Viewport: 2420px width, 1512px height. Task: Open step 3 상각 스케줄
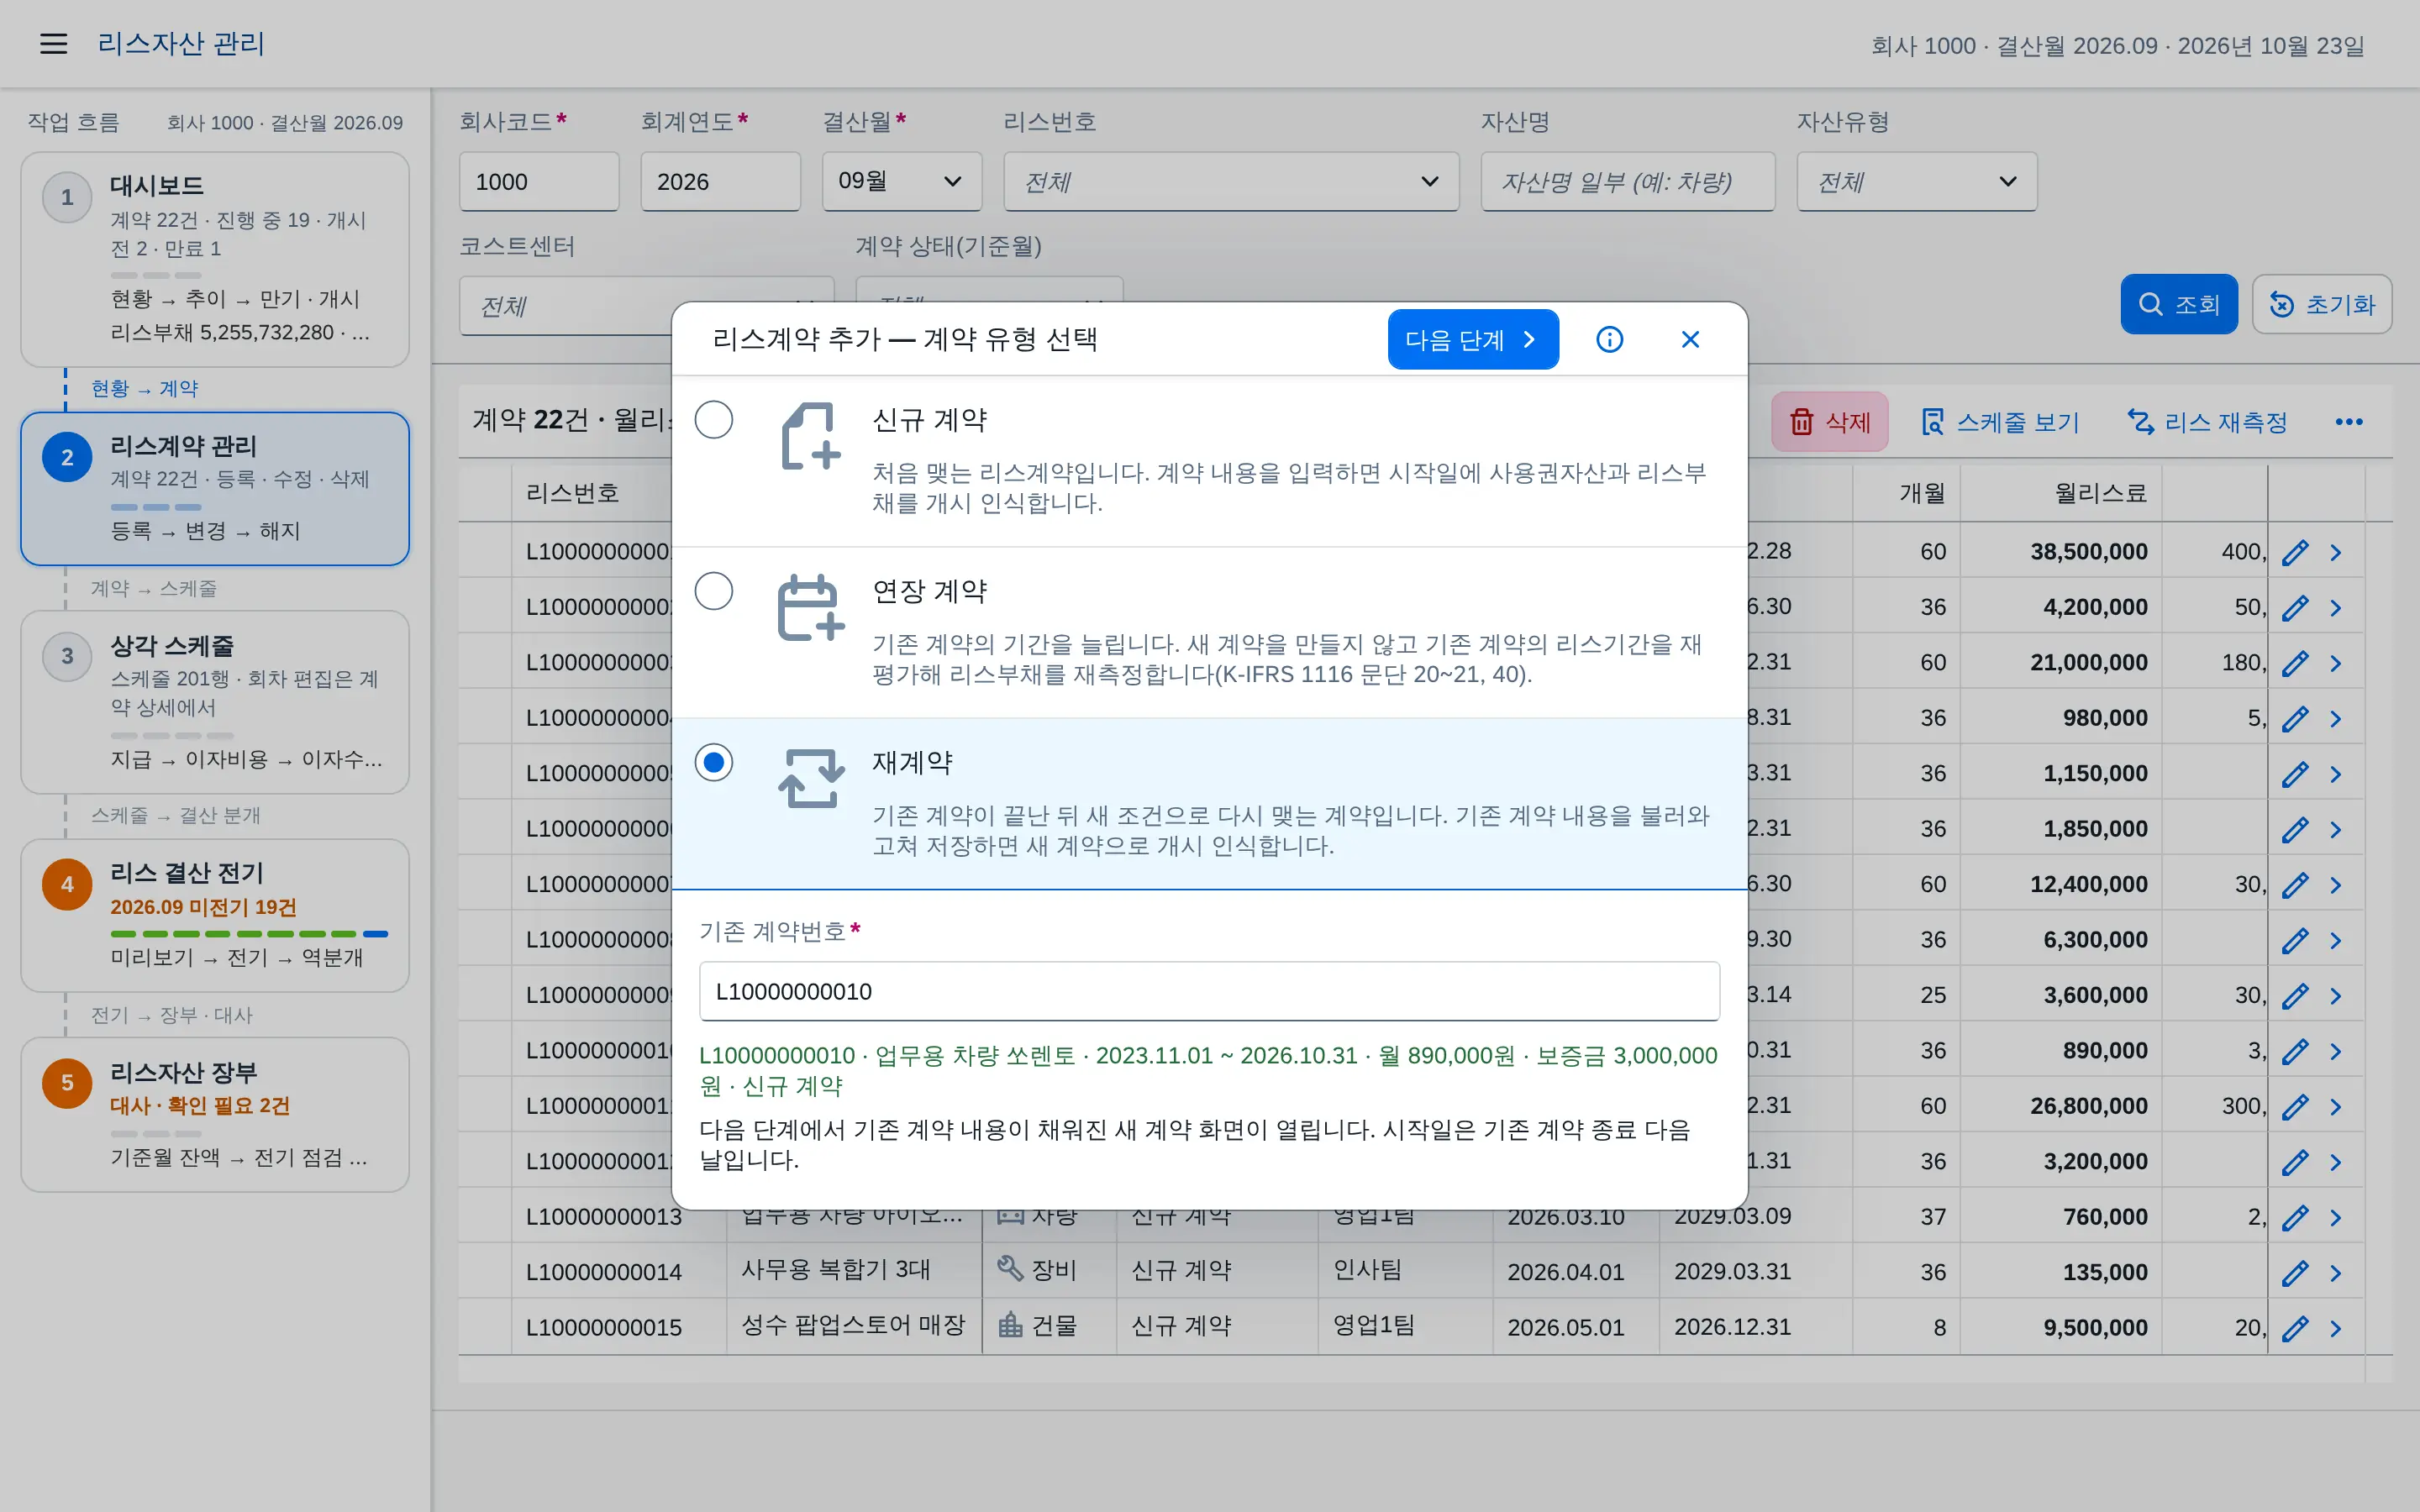coord(215,702)
